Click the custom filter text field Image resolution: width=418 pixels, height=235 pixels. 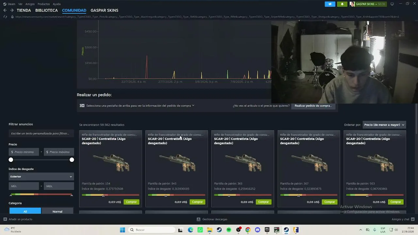click(x=41, y=133)
